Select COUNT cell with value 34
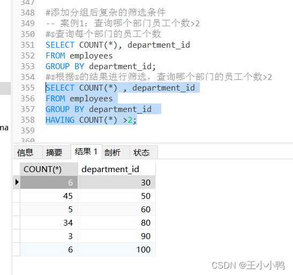The image size is (293, 275). click(x=49, y=222)
